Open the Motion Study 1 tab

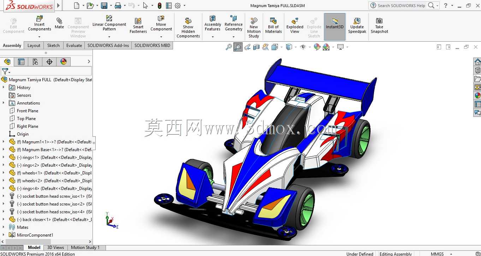coord(85,248)
